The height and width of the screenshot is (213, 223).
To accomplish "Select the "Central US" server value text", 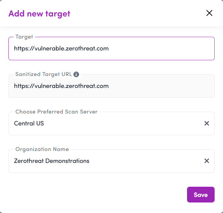I will (x=29, y=123).
